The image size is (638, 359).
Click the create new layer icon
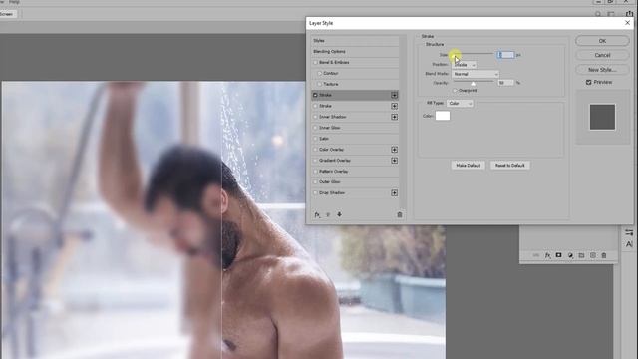pos(593,255)
